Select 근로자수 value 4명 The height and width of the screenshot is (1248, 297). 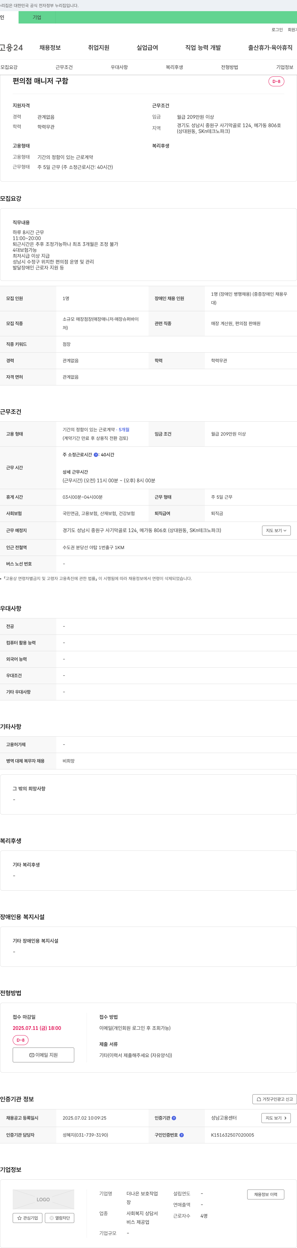coord(204,1216)
